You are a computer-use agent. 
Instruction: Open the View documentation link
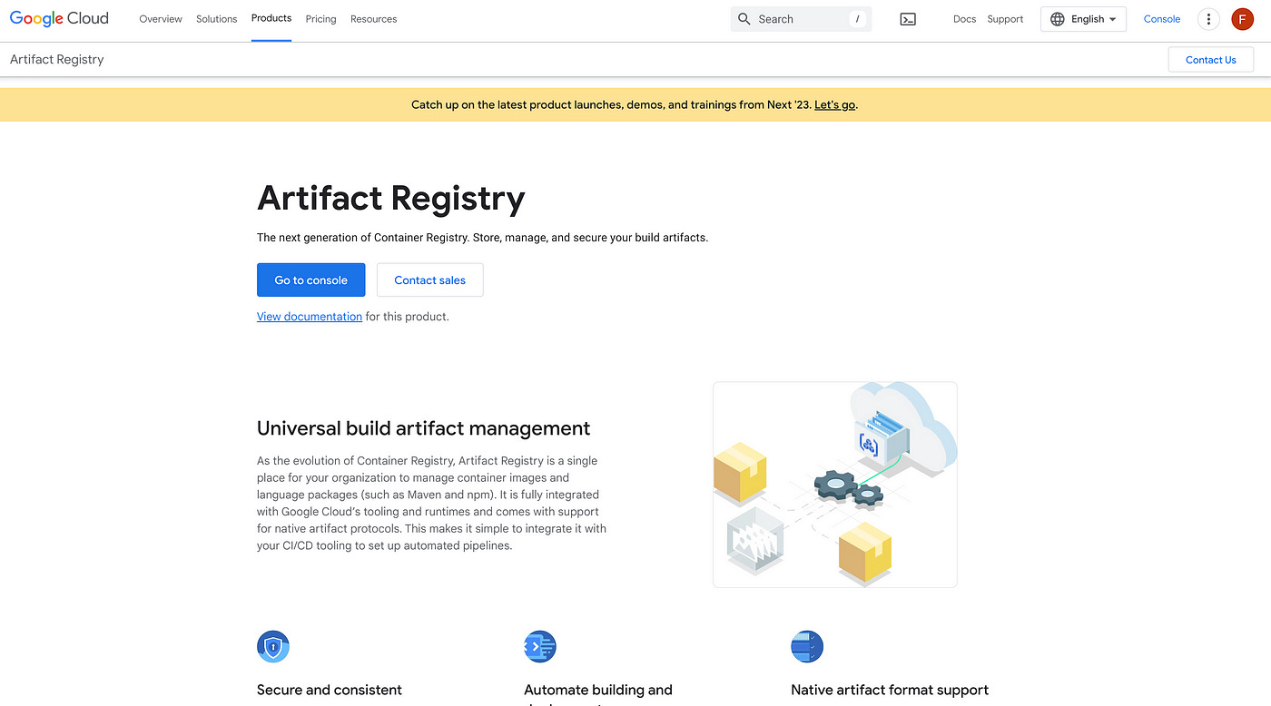click(310, 317)
